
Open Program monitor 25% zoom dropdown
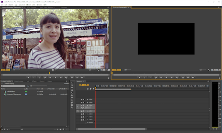127,70
